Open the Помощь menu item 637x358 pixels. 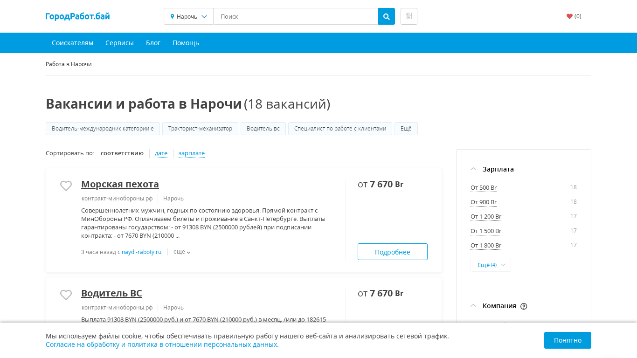click(x=186, y=43)
